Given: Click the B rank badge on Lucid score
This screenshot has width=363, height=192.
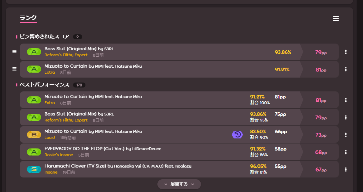Looking at the screenshot, I should pyautogui.click(x=34, y=135).
